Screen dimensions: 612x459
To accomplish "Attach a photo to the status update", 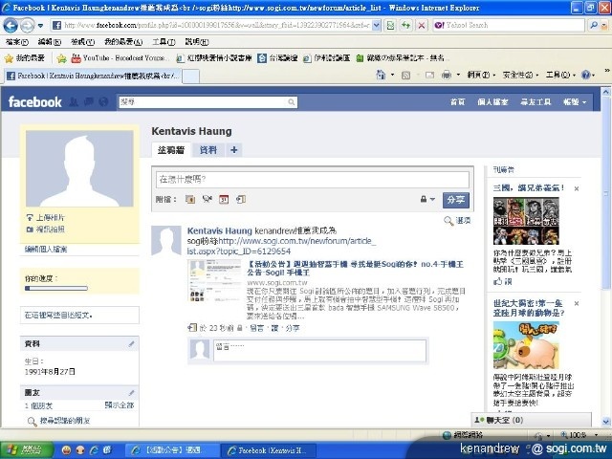I will (190, 199).
